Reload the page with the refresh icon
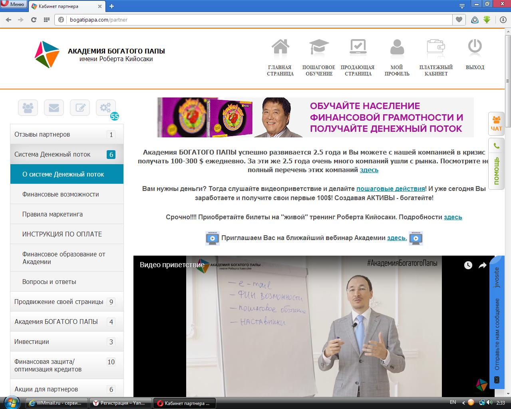This screenshot has width=511, height=409. tap(34, 20)
